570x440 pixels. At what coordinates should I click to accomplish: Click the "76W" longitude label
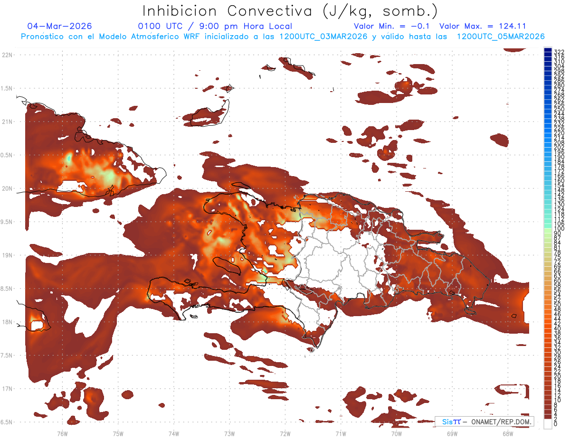click(62, 433)
